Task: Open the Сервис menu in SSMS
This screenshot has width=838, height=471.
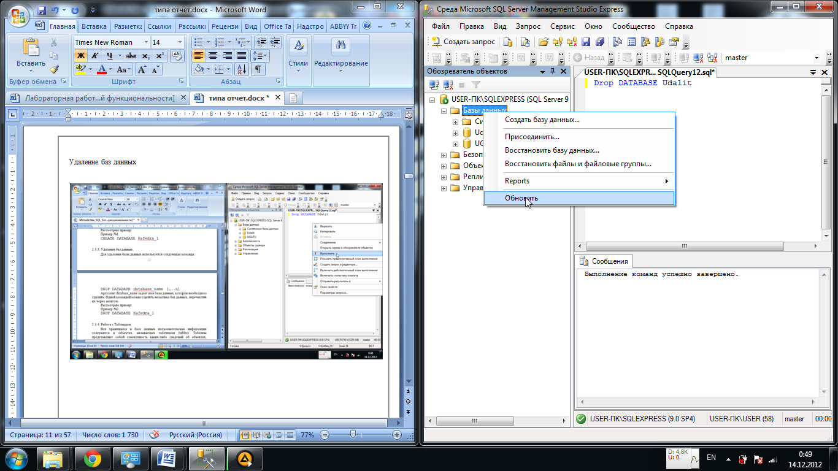Action: tap(563, 26)
